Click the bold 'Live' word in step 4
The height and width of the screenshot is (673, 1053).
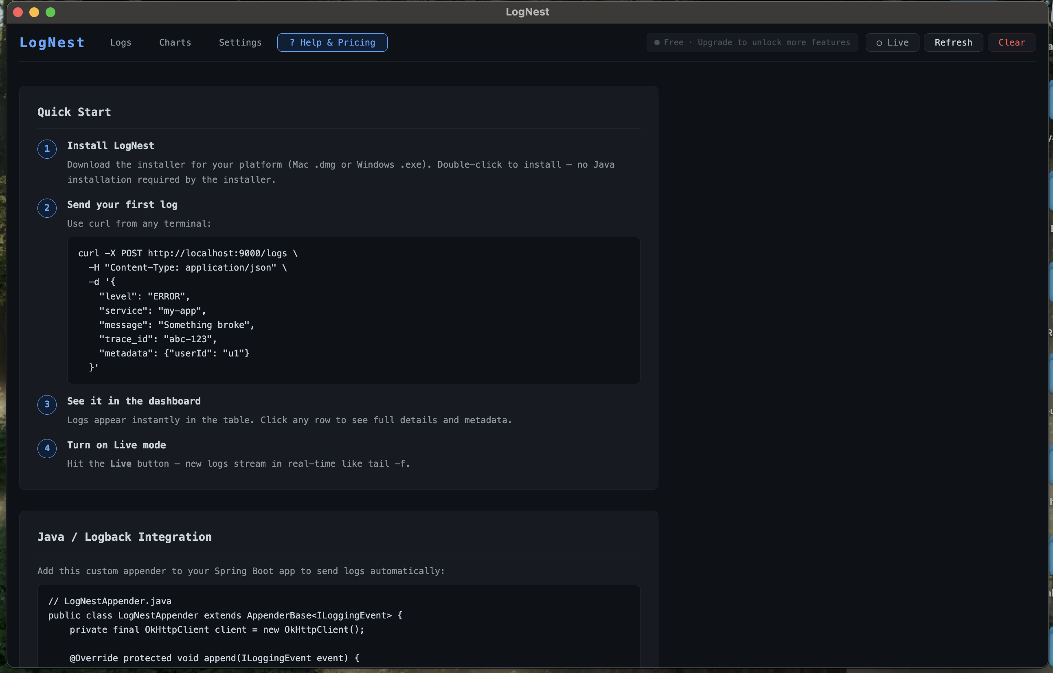tap(121, 464)
